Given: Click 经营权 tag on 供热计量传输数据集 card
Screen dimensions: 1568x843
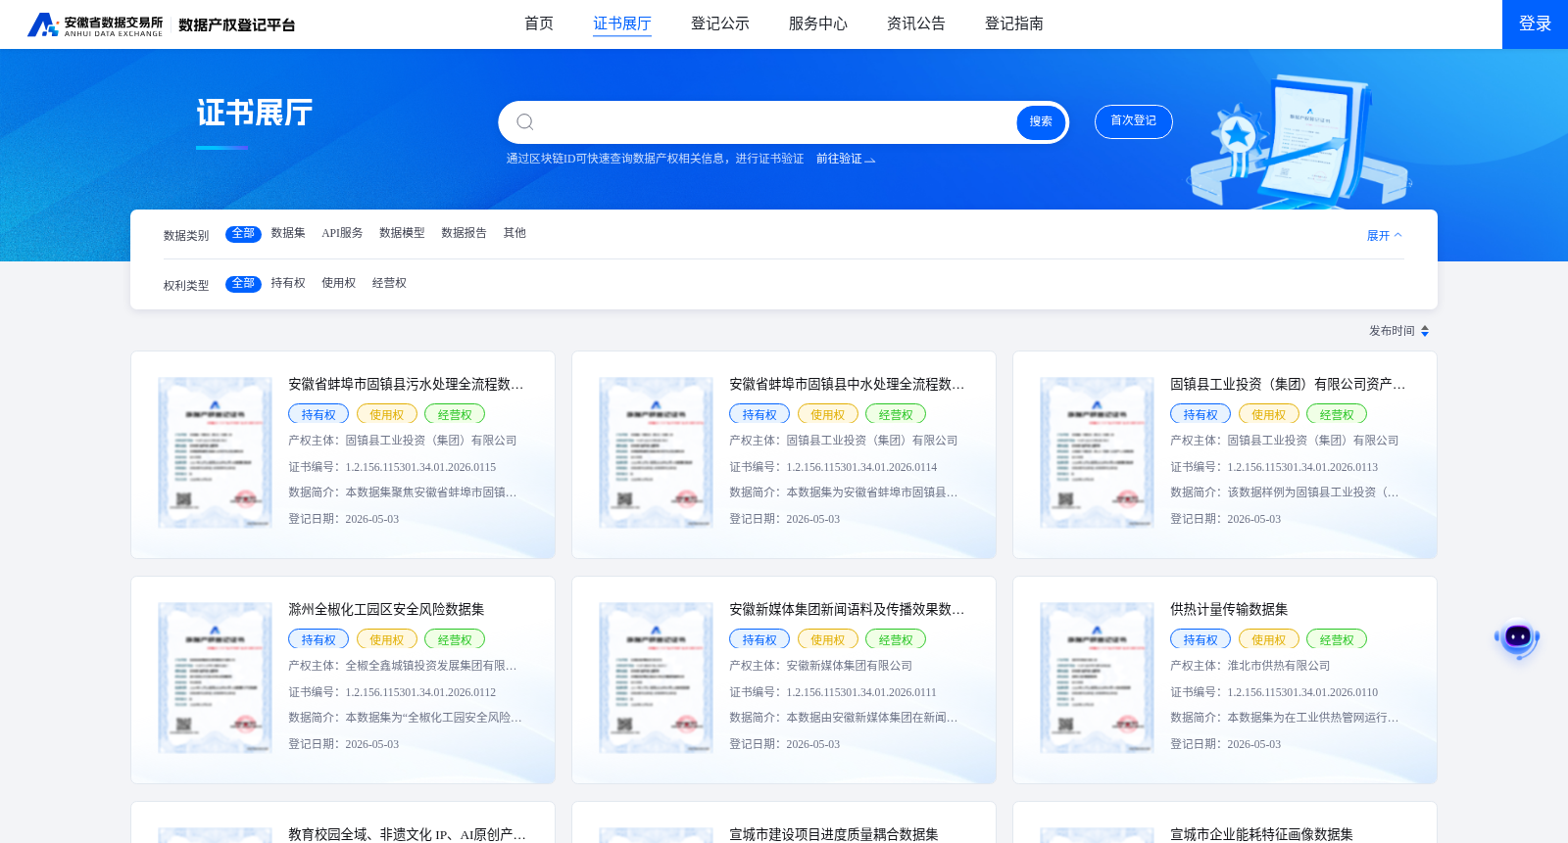Looking at the screenshot, I should (1337, 639).
